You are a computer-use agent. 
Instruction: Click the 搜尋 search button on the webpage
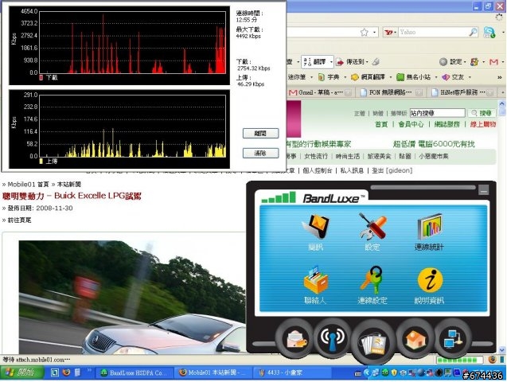tap(482, 113)
